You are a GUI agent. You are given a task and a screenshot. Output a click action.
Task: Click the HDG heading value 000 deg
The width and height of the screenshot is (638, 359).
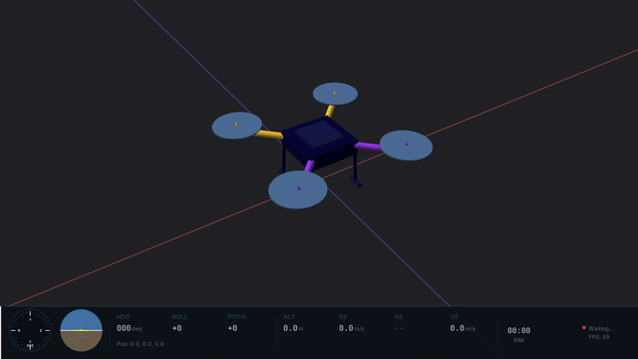click(129, 328)
